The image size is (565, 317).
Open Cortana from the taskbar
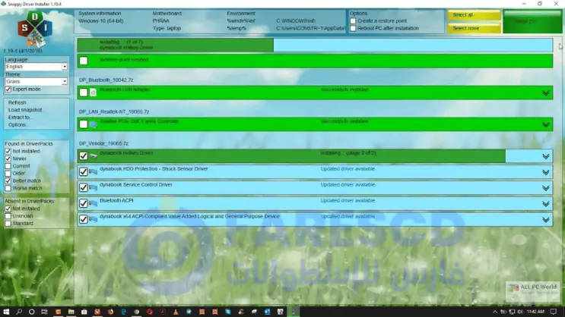tap(32, 312)
